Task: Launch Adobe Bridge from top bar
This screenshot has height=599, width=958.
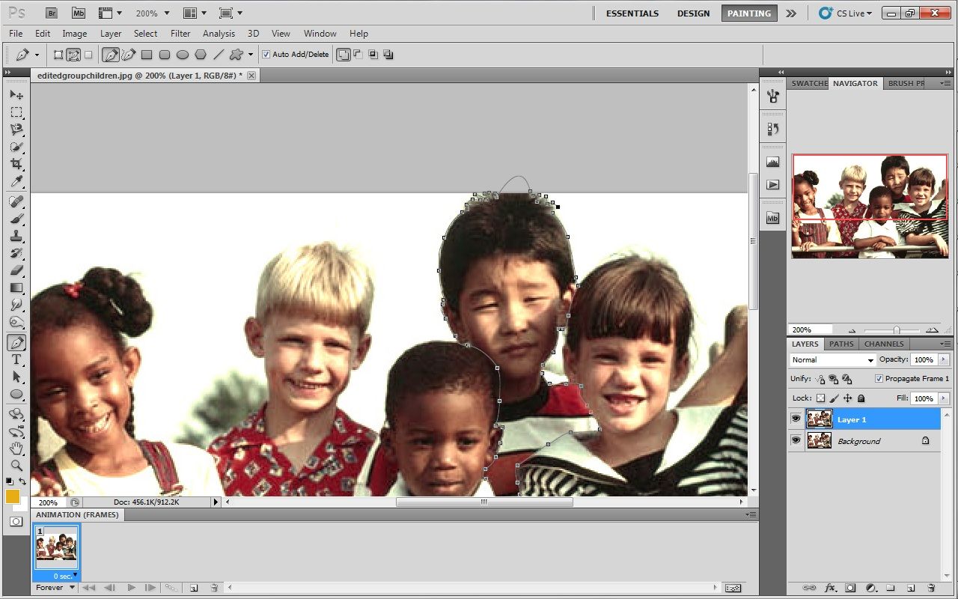Action: point(52,13)
